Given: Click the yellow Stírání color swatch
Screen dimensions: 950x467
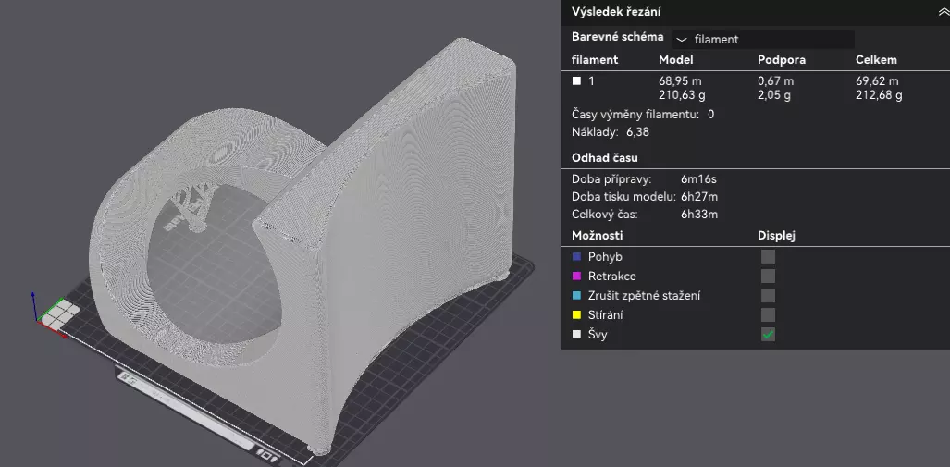Looking at the screenshot, I should click(x=577, y=315).
